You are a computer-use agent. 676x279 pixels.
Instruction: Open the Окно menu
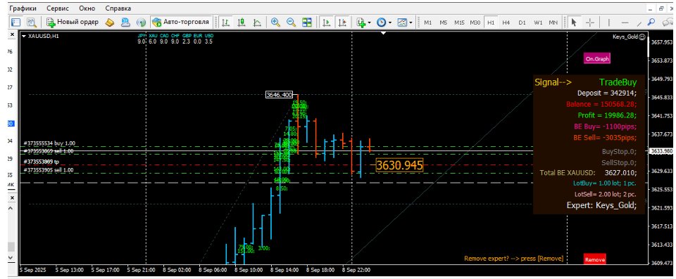click(x=87, y=8)
